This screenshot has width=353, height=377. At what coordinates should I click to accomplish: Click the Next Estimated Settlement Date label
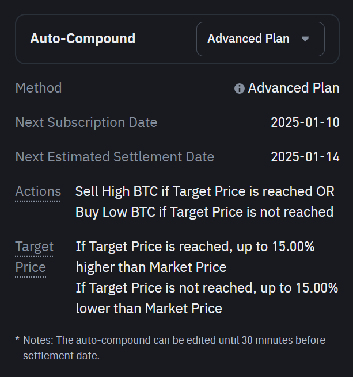[115, 157]
